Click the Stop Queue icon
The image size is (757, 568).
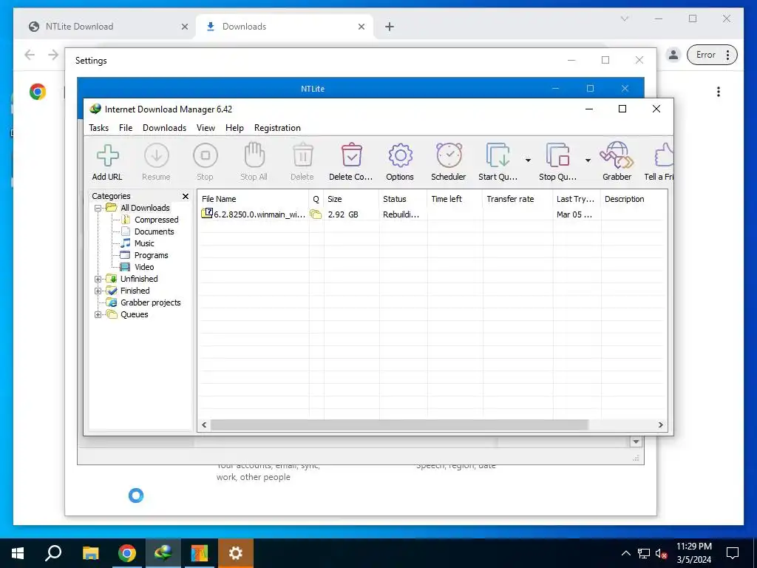557,155
